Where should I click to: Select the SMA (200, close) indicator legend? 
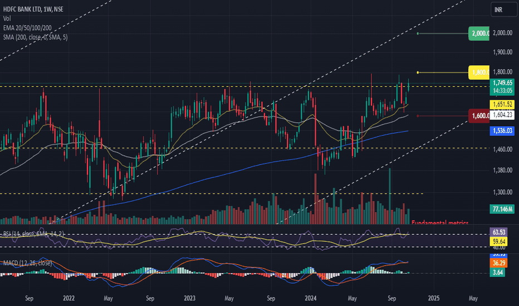pos(36,37)
